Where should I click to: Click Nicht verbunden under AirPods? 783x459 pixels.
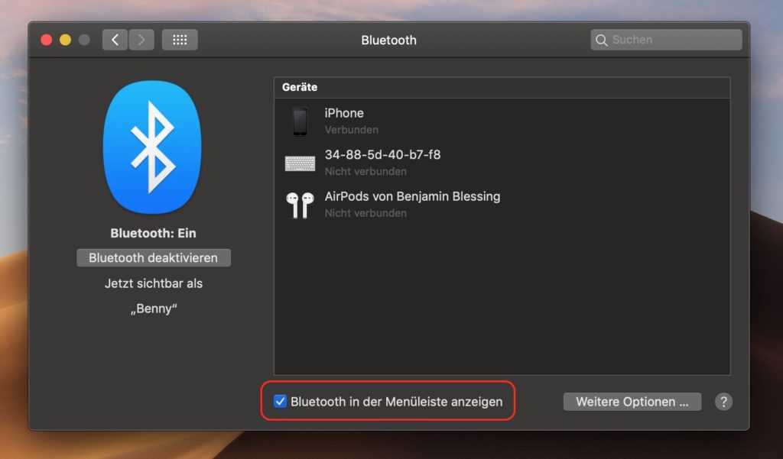pos(366,213)
